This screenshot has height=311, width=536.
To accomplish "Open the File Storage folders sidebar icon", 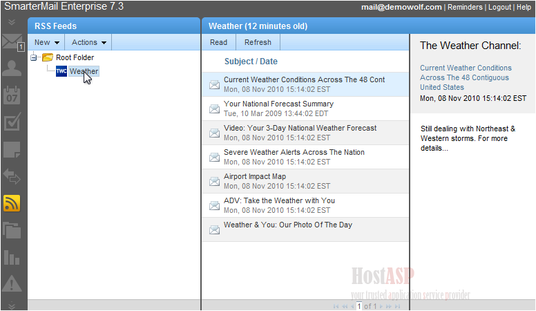I will (x=12, y=230).
